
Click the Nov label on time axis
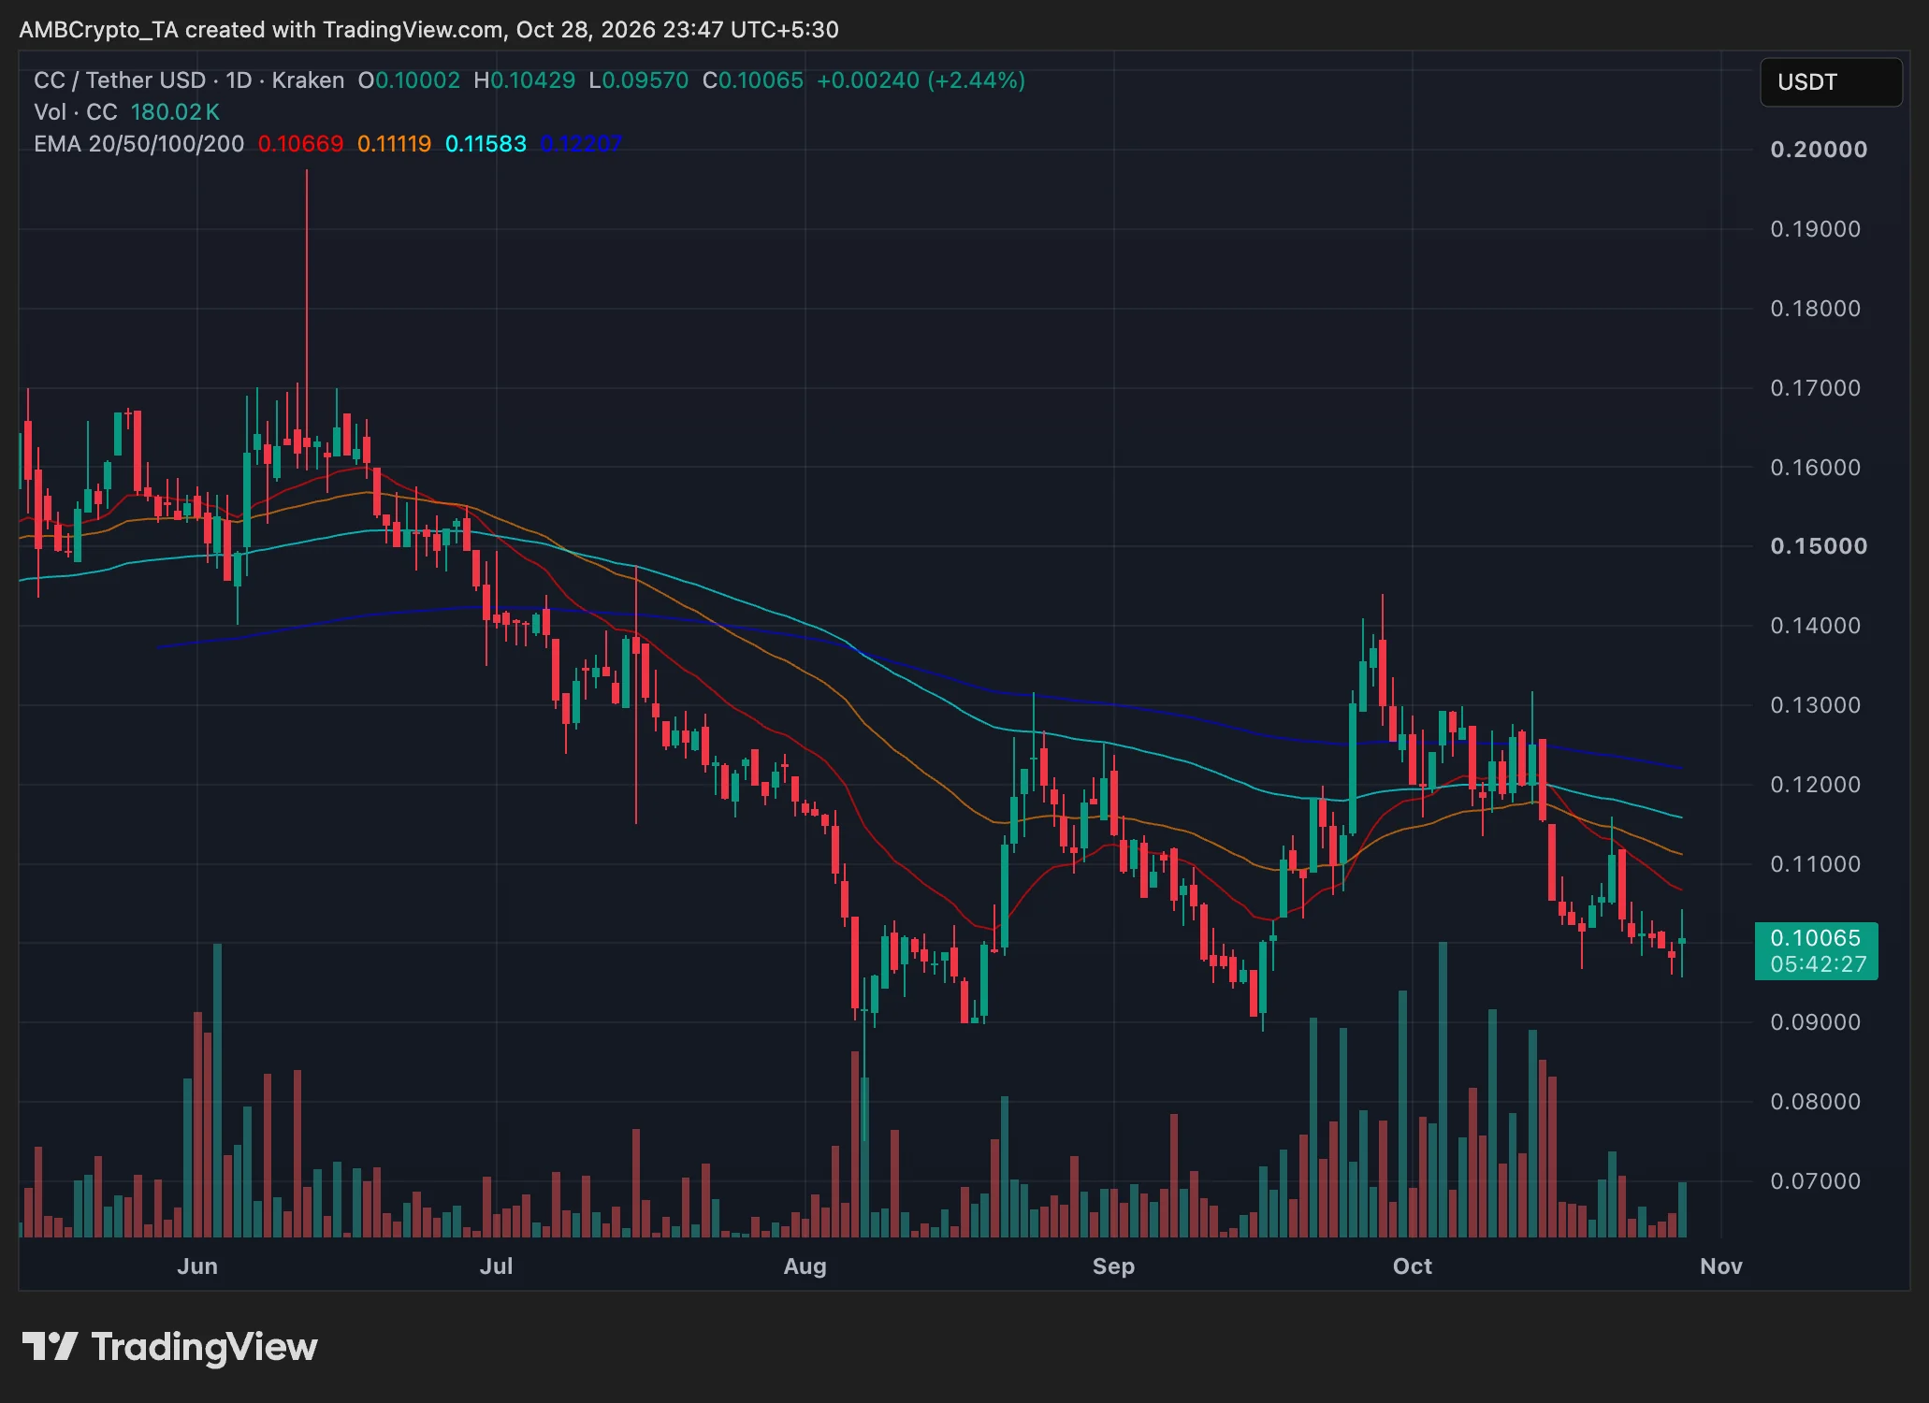[x=1721, y=1266]
